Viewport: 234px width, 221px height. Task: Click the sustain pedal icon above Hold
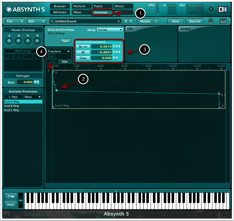coord(11,196)
